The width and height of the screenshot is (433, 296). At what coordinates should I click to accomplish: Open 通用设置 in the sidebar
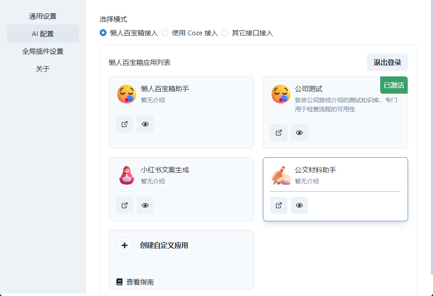(43, 16)
